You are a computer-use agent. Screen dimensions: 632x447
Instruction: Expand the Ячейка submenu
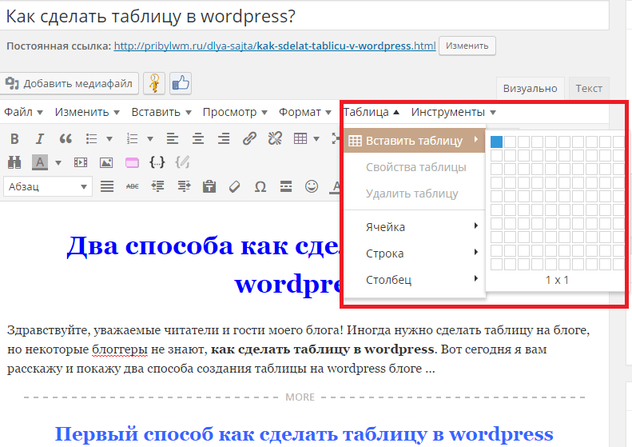pyautogui.click(x=415, y=227)
